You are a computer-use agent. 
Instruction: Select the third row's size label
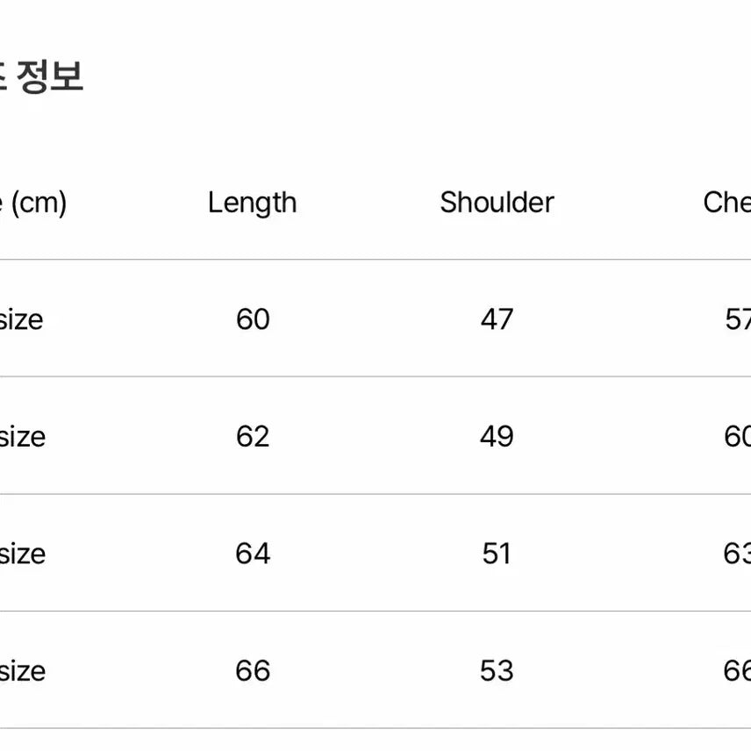tap(22, 554)
